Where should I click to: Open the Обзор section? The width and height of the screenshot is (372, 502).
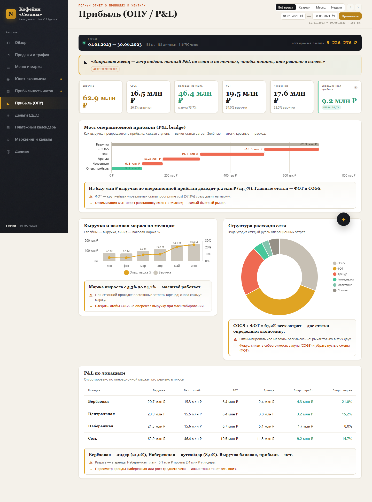pyautogui.click(x=34, y=43)
